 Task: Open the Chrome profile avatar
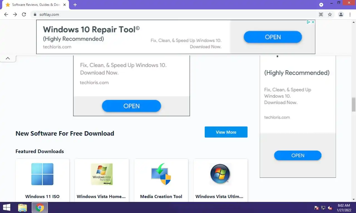(341, 14)
